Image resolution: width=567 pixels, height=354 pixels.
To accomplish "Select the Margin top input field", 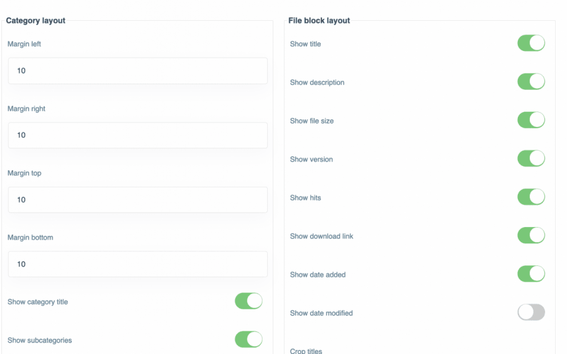I will coord(137,200).
